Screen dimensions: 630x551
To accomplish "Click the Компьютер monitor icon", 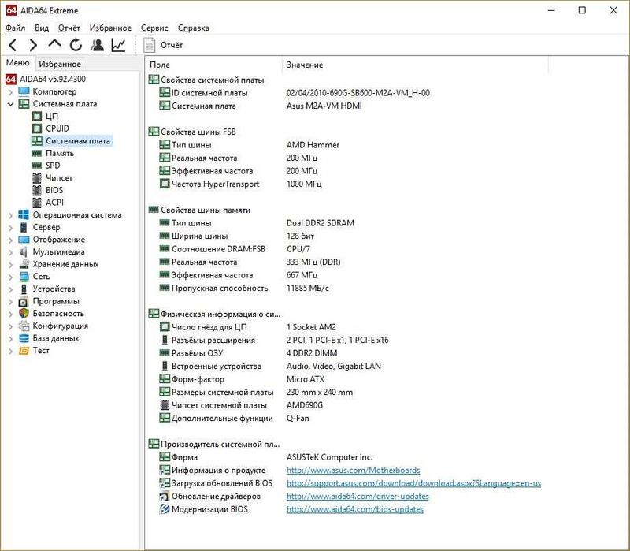I will (24, 91).
